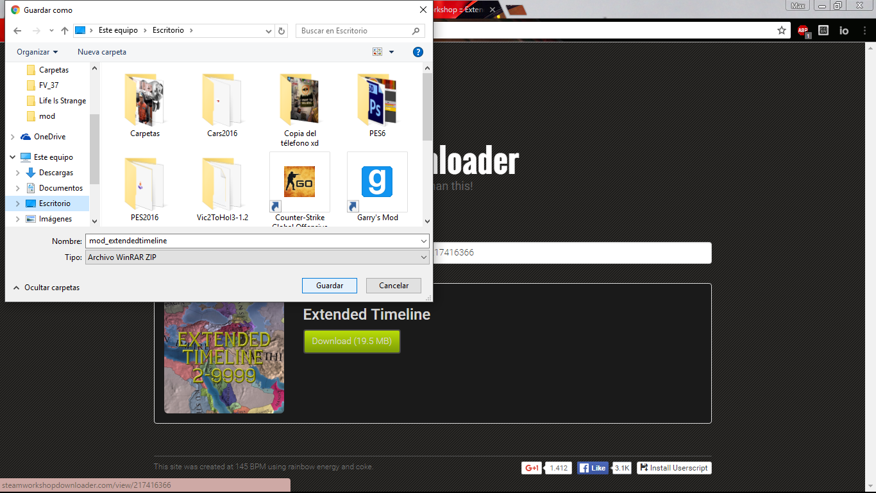Expand the OneDrive tree node
Viewport: 876px width, 493px height.
13,137
